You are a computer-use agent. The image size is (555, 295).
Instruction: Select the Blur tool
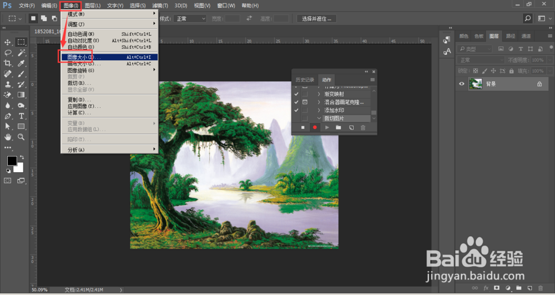(x=7, y=106)
